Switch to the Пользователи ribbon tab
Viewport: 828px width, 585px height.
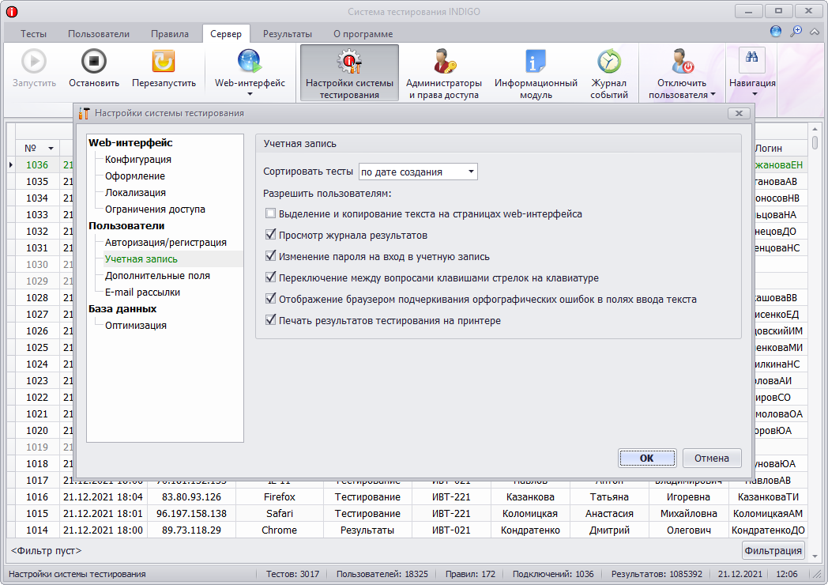[x=98, y=34]
